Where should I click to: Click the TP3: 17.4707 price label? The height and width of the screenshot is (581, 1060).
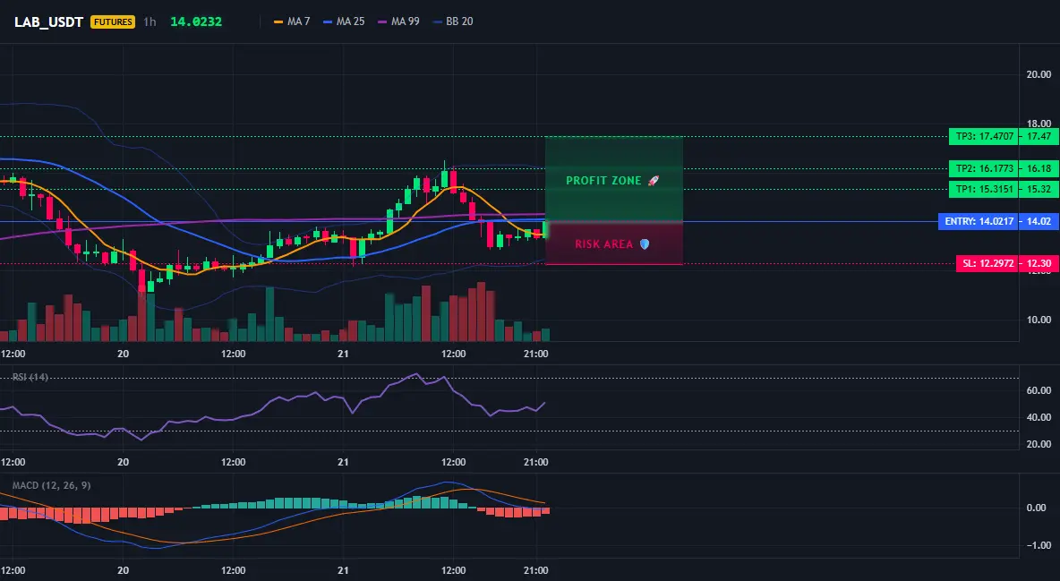pyautogui.click(x=983, y=137)
